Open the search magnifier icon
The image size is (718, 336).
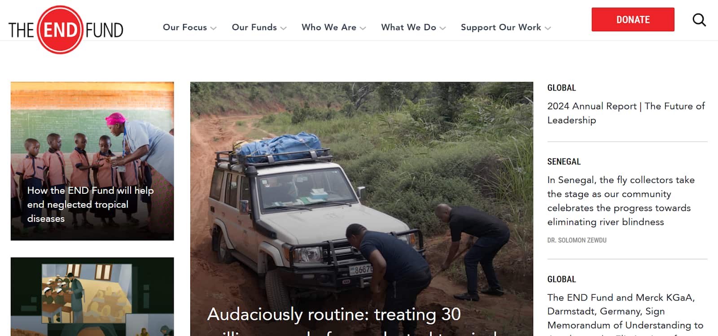tap(699, 20)
